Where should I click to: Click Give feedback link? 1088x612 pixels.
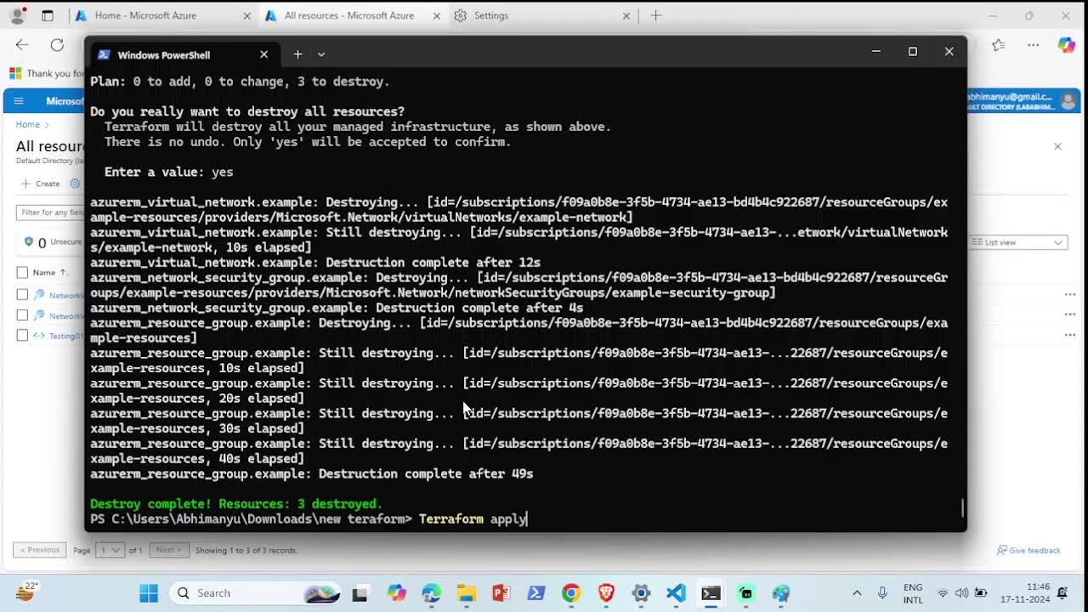point(1029,551)
